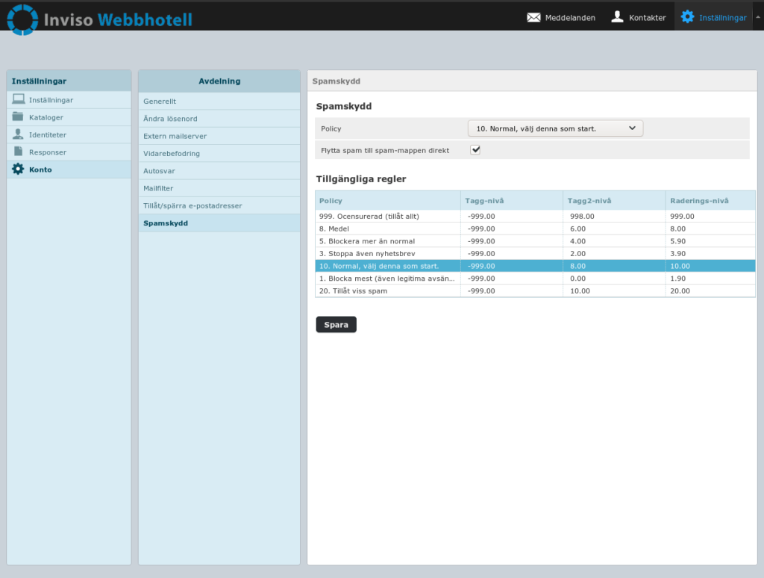The height and width of the screenshot is (578, 764).
Task: Click the Identiteter person icon
Action: [18, 134]
